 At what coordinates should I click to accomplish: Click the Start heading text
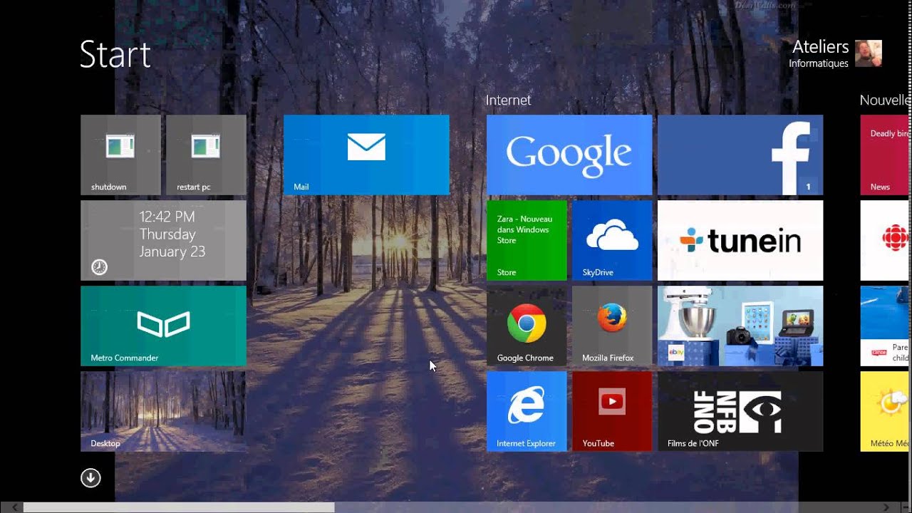point(115,54)
